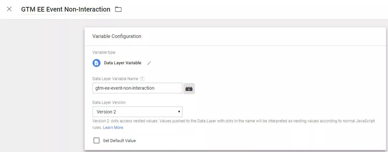Click the folder icon beside the variable title
388x152 pixels.
(118, 9)
